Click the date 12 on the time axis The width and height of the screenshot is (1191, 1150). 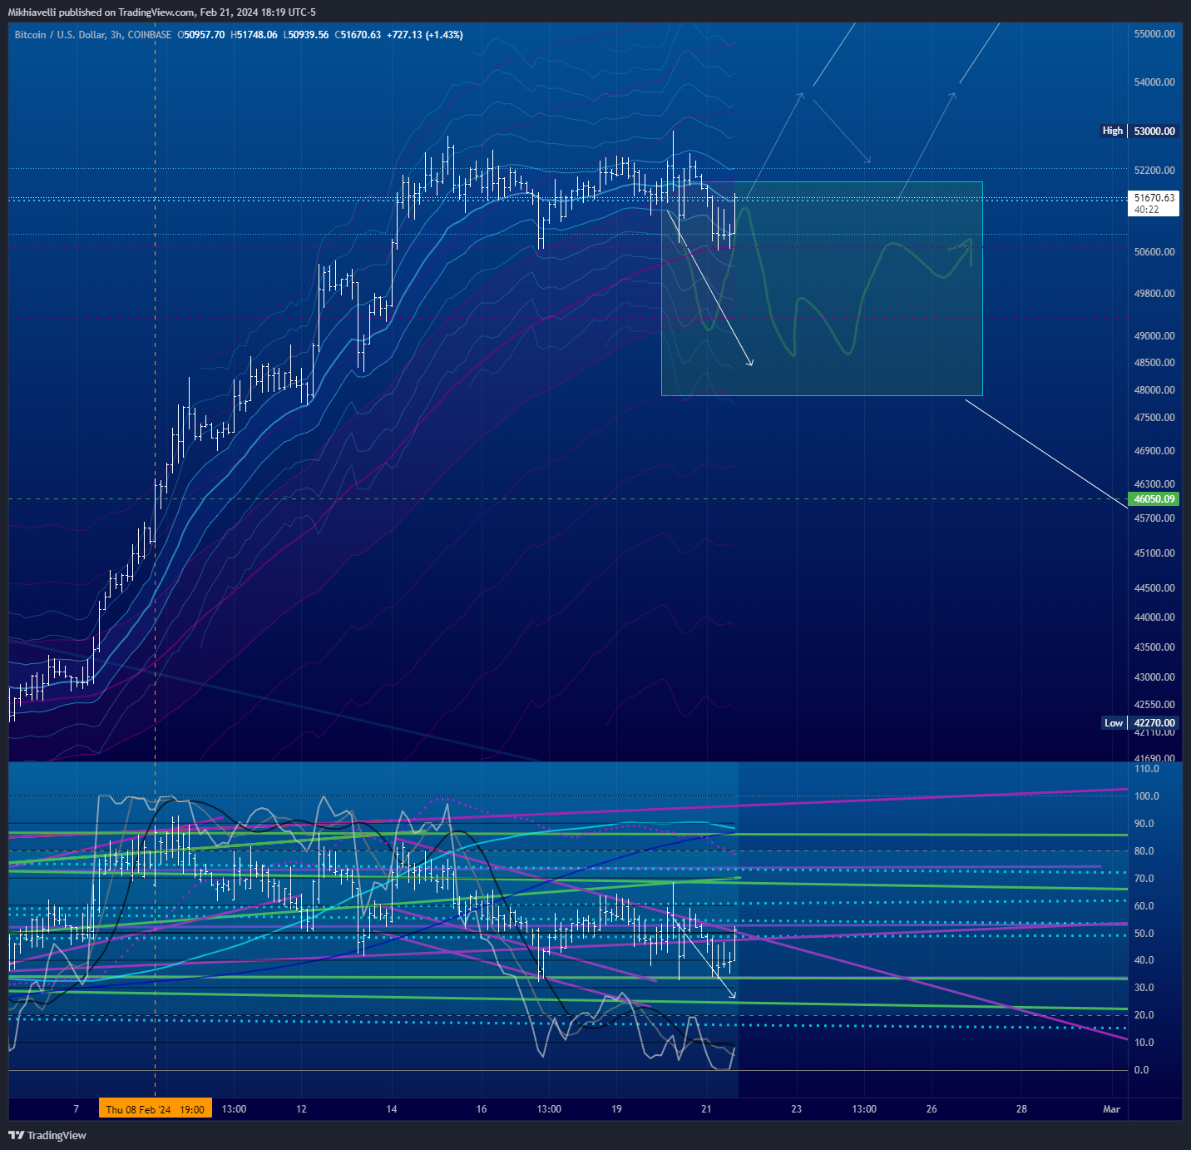pos(301,1109)
